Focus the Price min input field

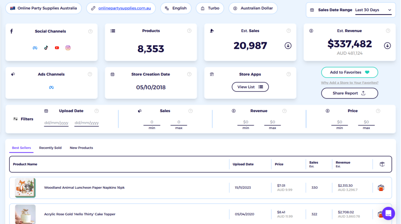coord(340,122)
